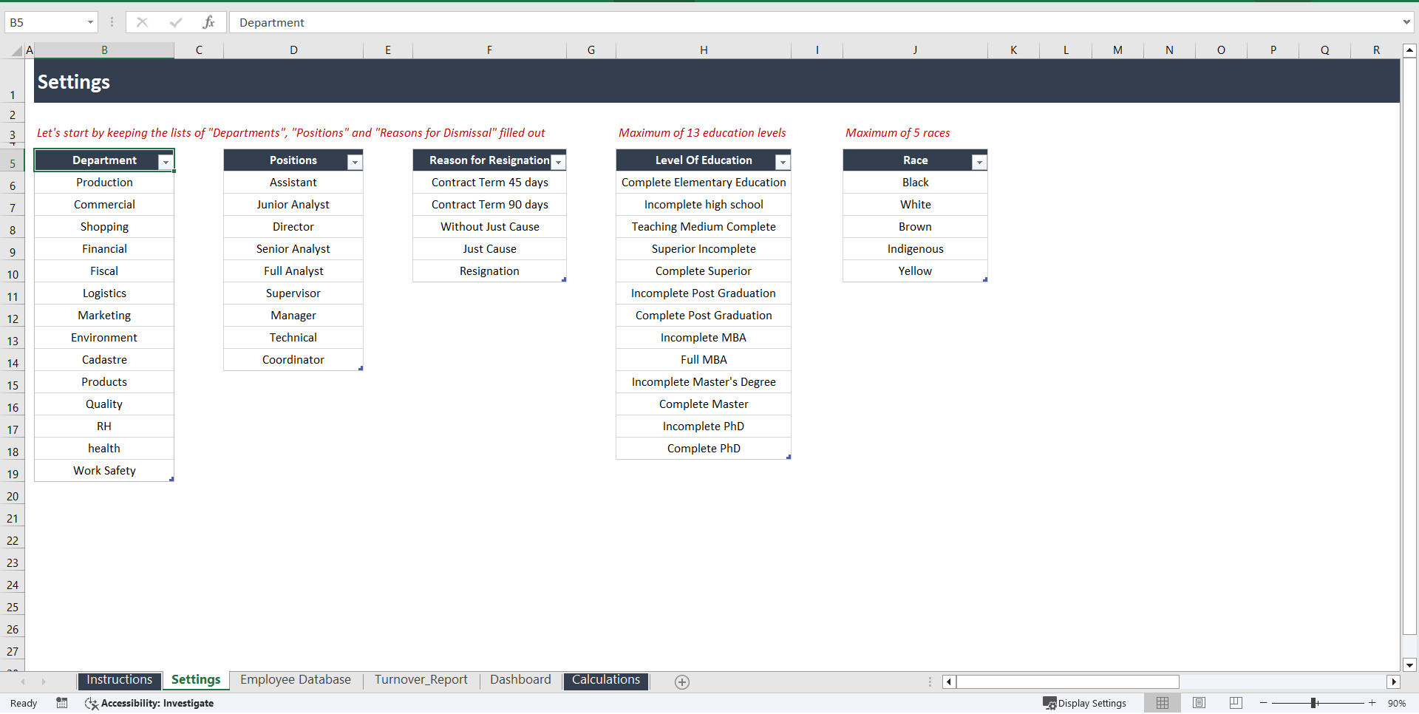Switch to the Employee Database tab
1419x714 pixels.
click(295, 679)
